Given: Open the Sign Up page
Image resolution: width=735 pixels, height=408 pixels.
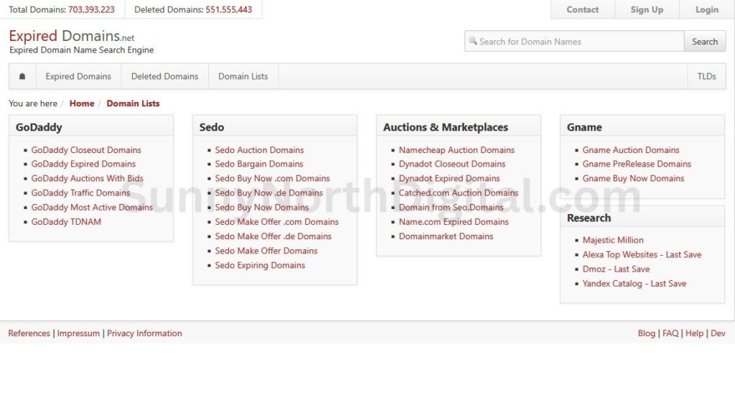Looking at the screenshot, I should 647,9.
